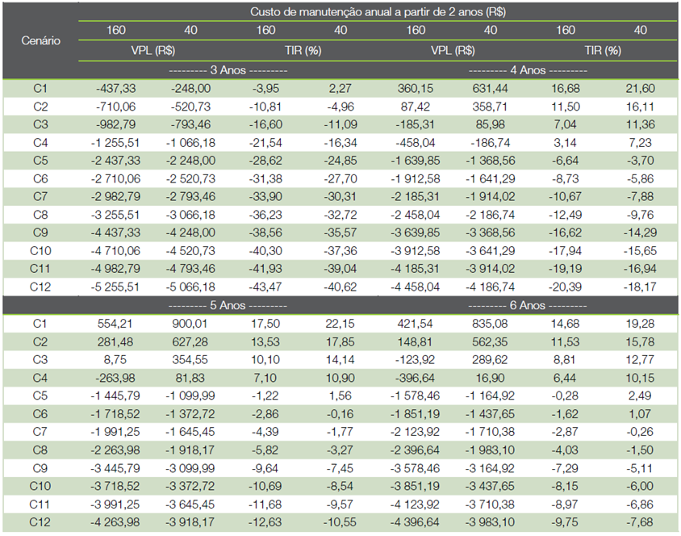Select the cell reading -4 396,64
Screen dimensions: 681x536
[x=416, y=521]
